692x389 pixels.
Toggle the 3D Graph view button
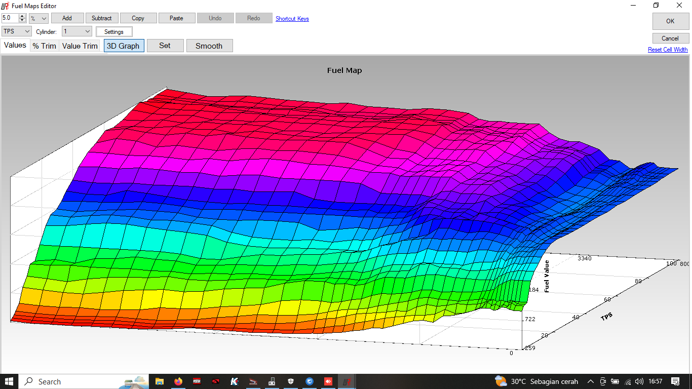pyautogui.click(x=124, y=46)
